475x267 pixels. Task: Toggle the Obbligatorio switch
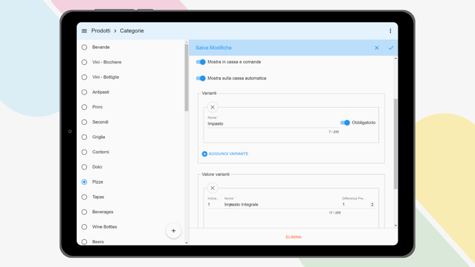coord(345,123)
